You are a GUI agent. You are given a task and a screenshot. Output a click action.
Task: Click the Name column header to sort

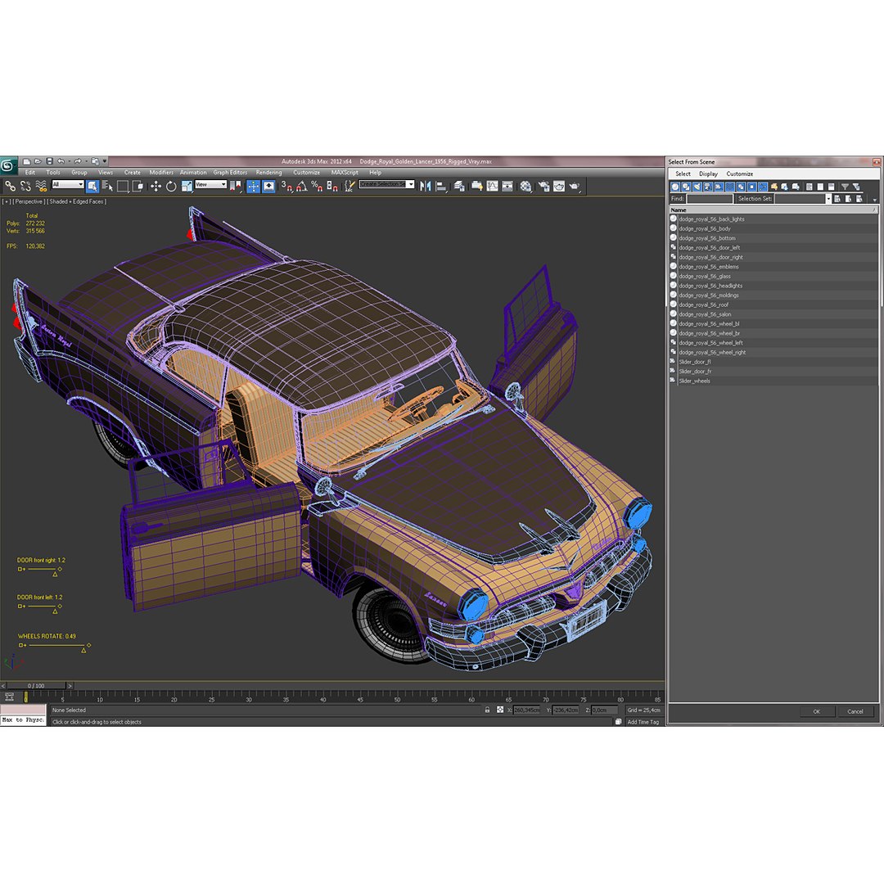[773, 210]
